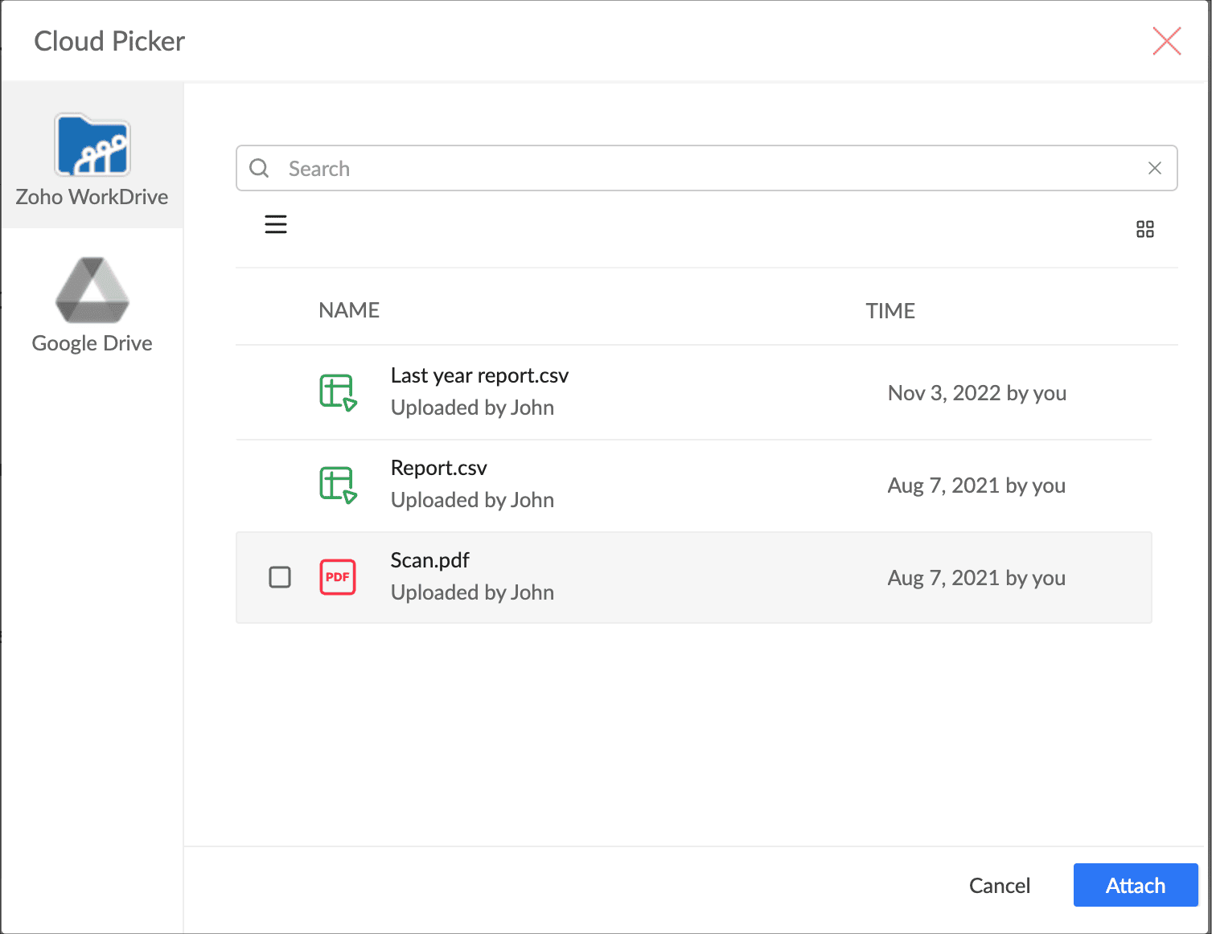
Task: Focus the Search input field
Action: pos(708,168)
